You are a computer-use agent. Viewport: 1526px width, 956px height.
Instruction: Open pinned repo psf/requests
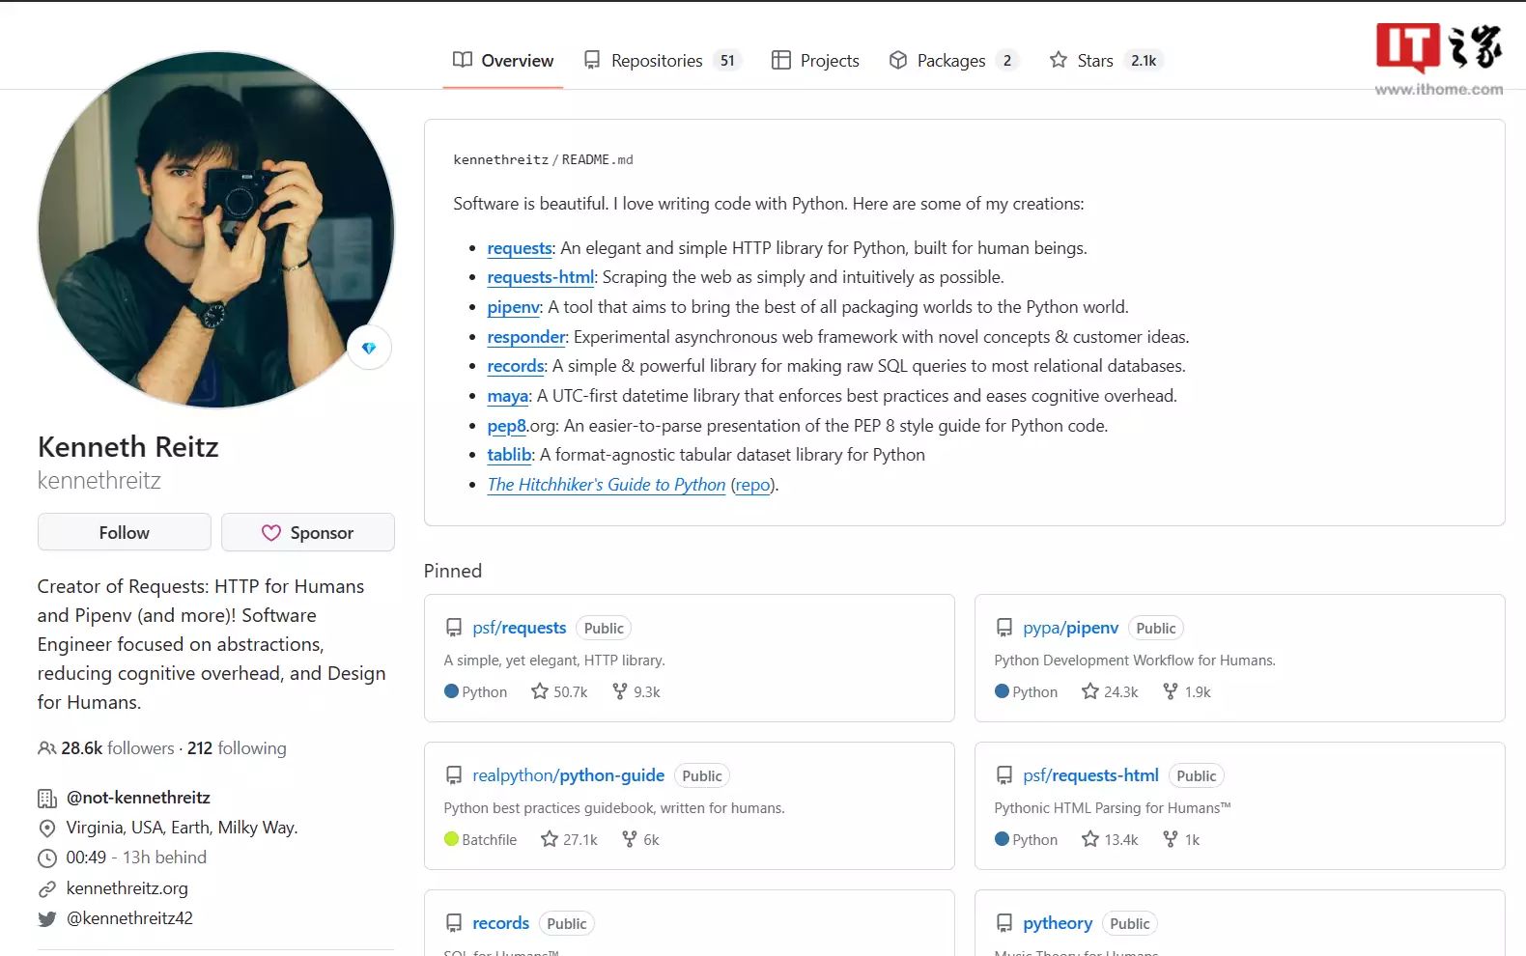(520, 628)
